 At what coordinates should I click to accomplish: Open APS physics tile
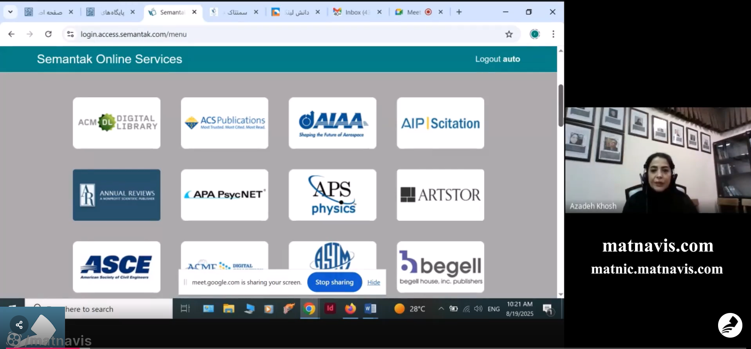coord(332,195)
